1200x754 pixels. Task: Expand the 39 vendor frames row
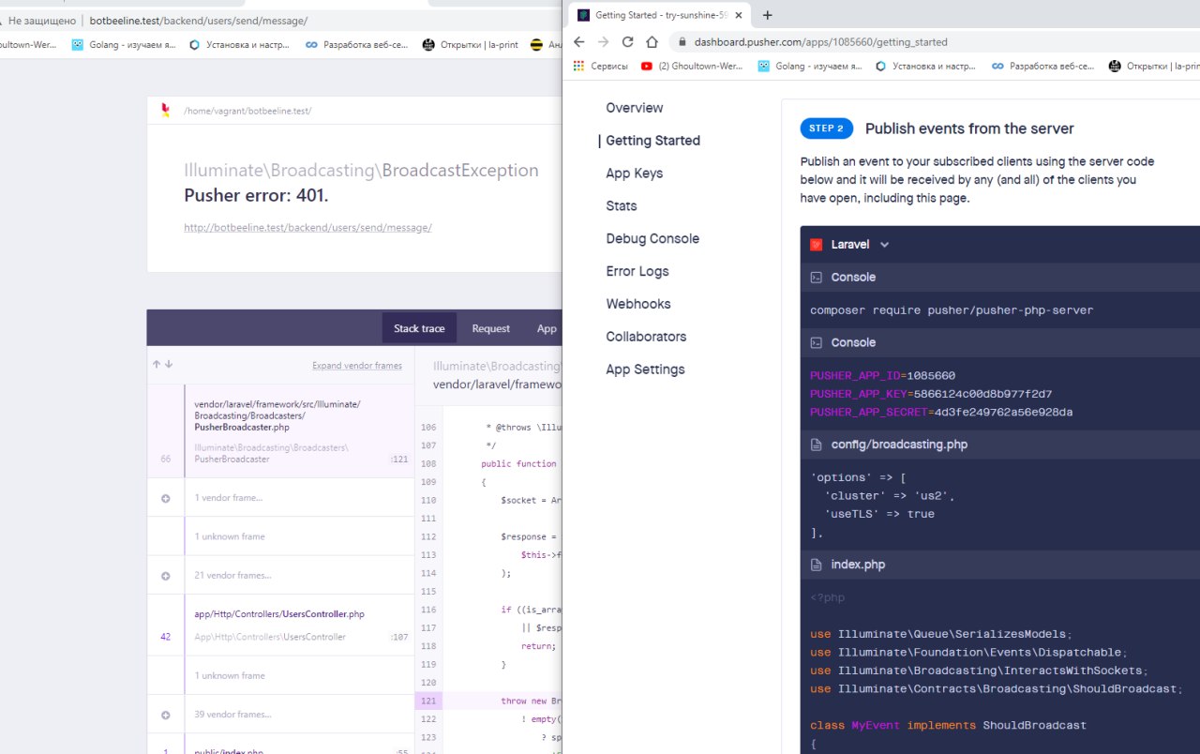(x=280, y=715)
